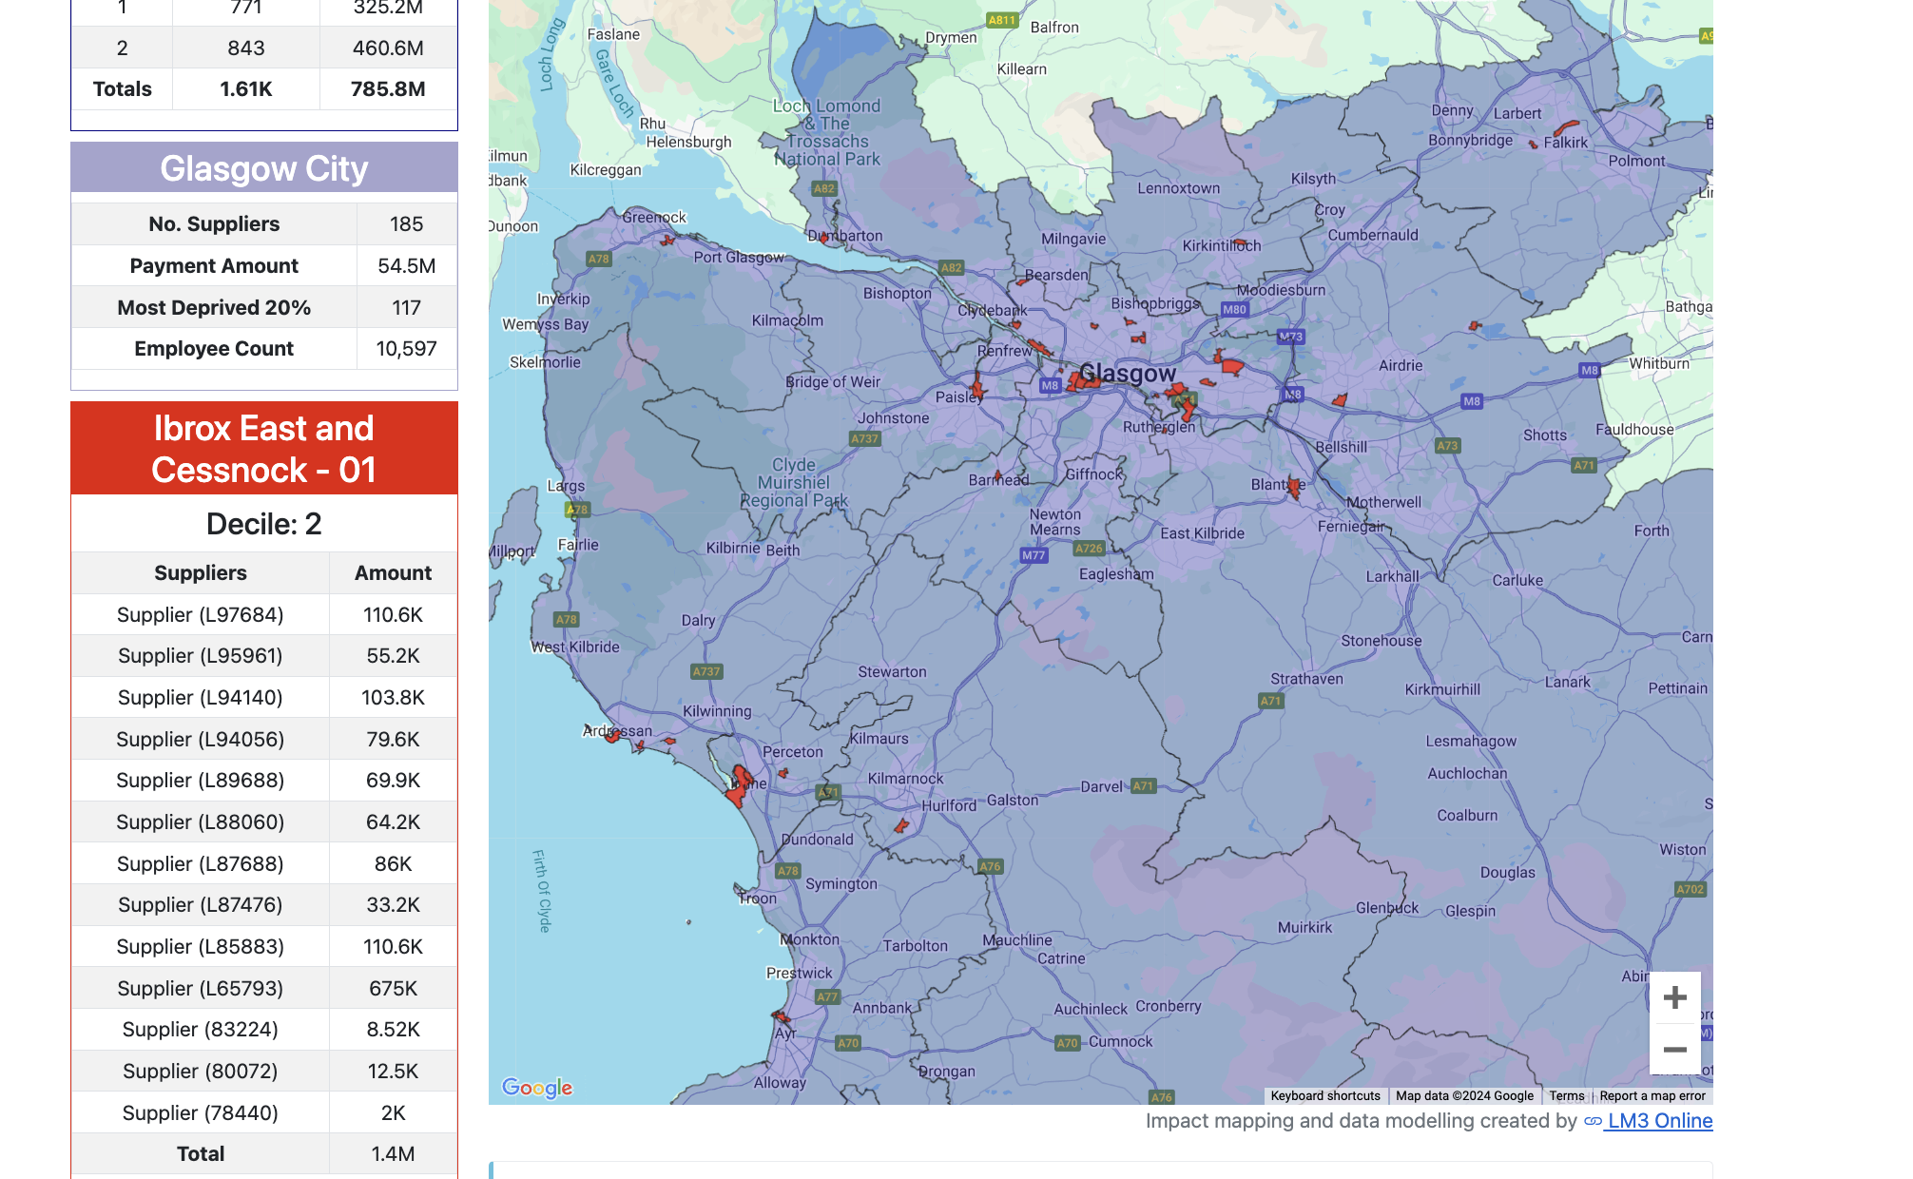Open Keyboard shortcuts on the map

point(1324,1096)
